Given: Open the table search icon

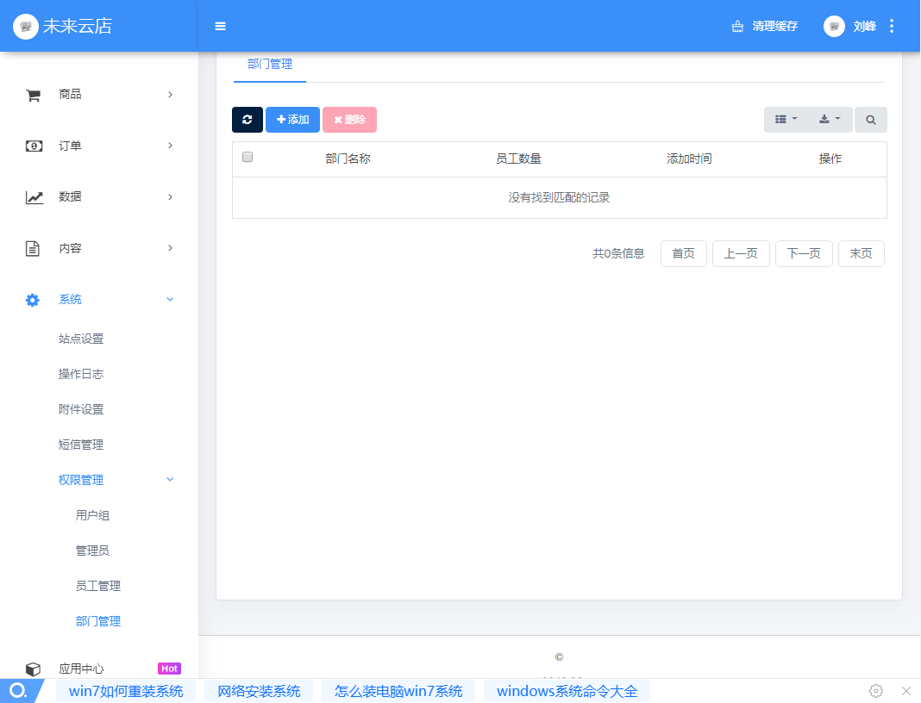Looking at the screenshot, I should [870, 120].
